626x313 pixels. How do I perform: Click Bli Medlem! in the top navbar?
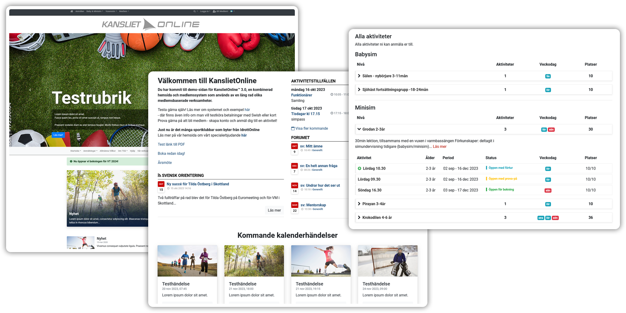[222, 11]
